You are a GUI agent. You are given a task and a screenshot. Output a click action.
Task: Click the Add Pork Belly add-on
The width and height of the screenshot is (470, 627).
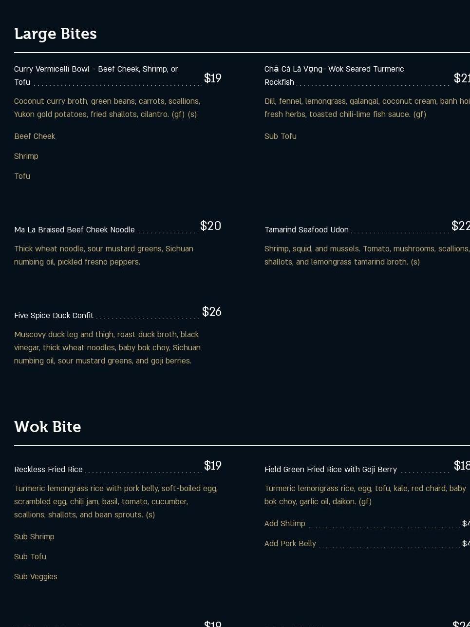point(290,544)
